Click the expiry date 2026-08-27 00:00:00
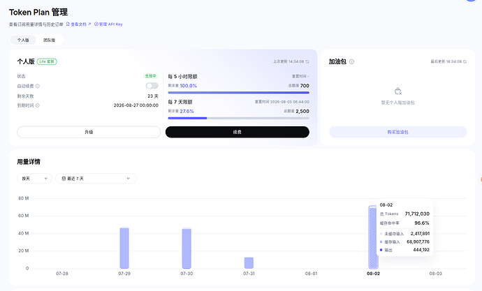482x291 pixels. 136,105
